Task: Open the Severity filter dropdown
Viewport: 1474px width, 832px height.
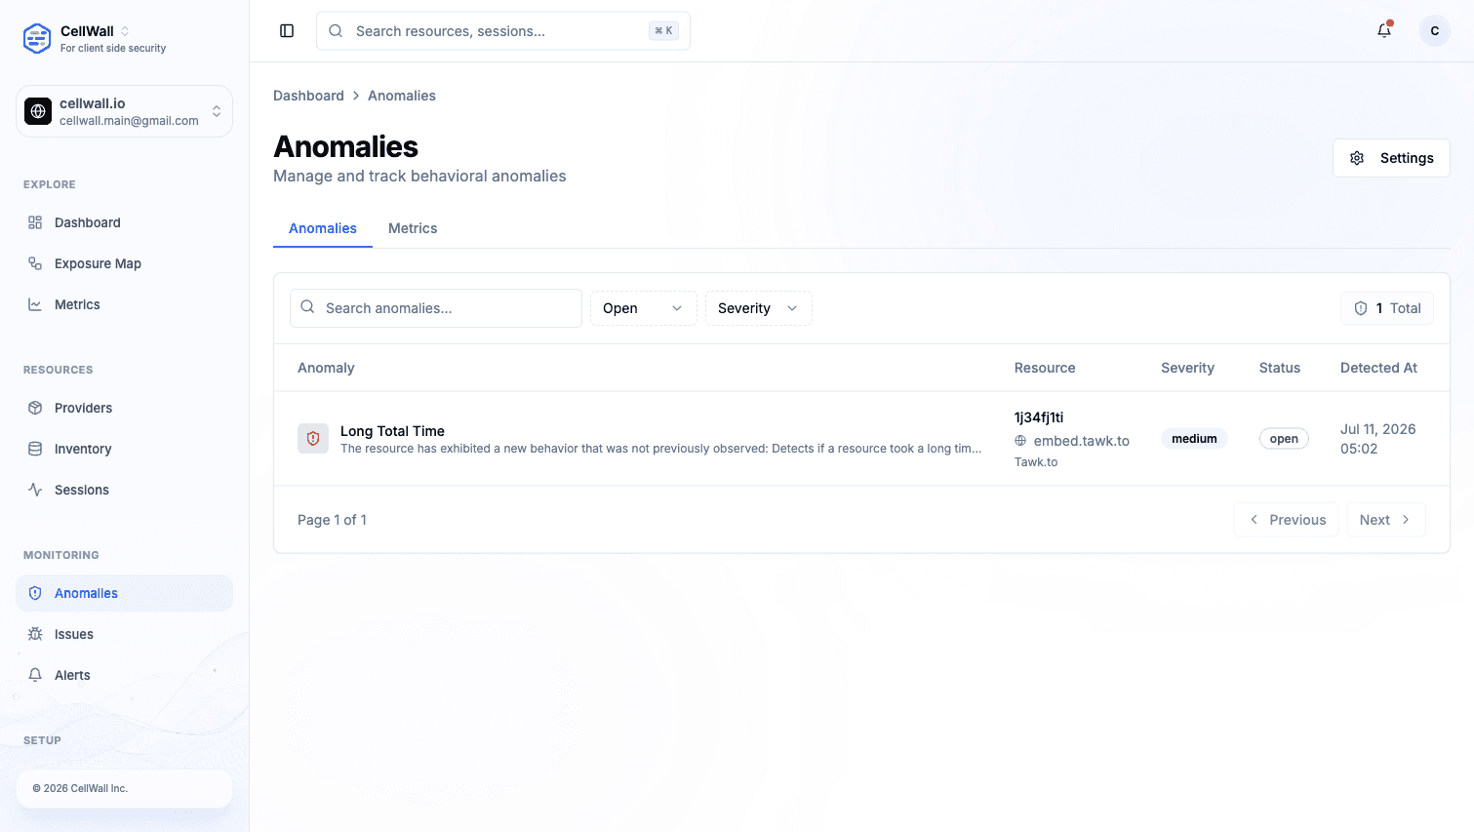Action: pyautogui.click(x=759, y=308)
